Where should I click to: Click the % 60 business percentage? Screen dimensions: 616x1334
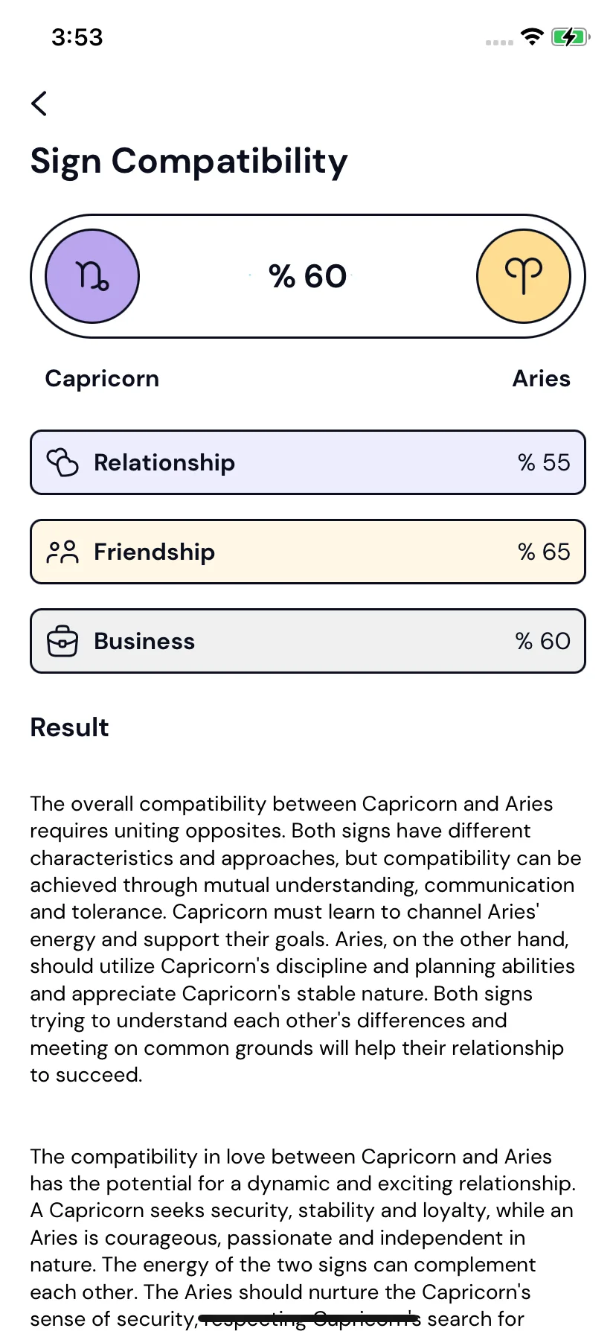coord(542,641)
